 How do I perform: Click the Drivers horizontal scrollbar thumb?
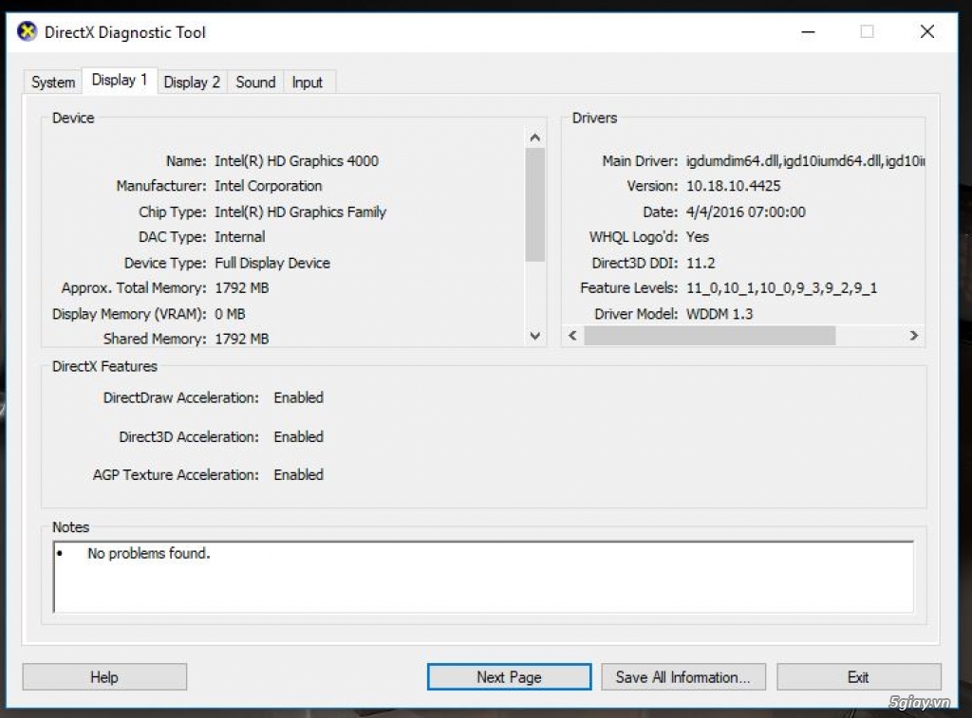pyautogui.click(x=710, y=336)
